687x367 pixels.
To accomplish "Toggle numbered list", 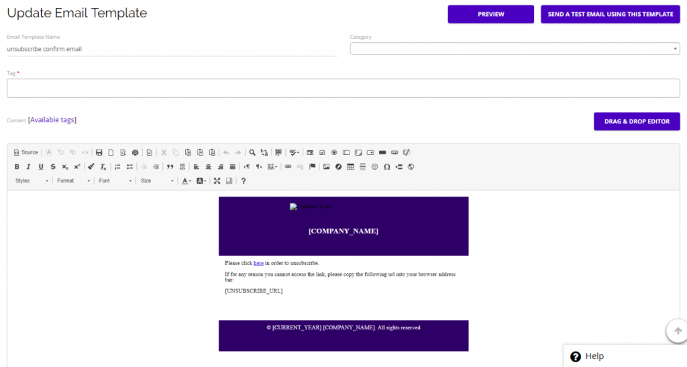I will (117, 166).
